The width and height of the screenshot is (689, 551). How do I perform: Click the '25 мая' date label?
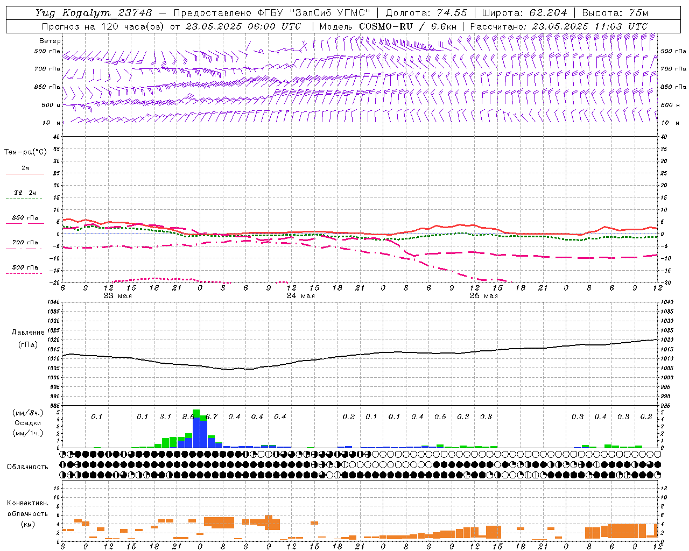pos(483,296)
